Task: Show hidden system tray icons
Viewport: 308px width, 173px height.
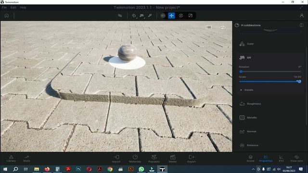Action: [x=253, y=169]
